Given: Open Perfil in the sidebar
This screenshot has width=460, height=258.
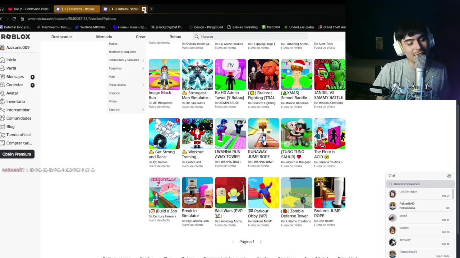Looking at the screenshot, I should click(x=11, y=68).
